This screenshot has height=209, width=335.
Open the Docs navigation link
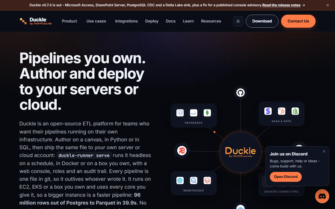pos(171,21)
